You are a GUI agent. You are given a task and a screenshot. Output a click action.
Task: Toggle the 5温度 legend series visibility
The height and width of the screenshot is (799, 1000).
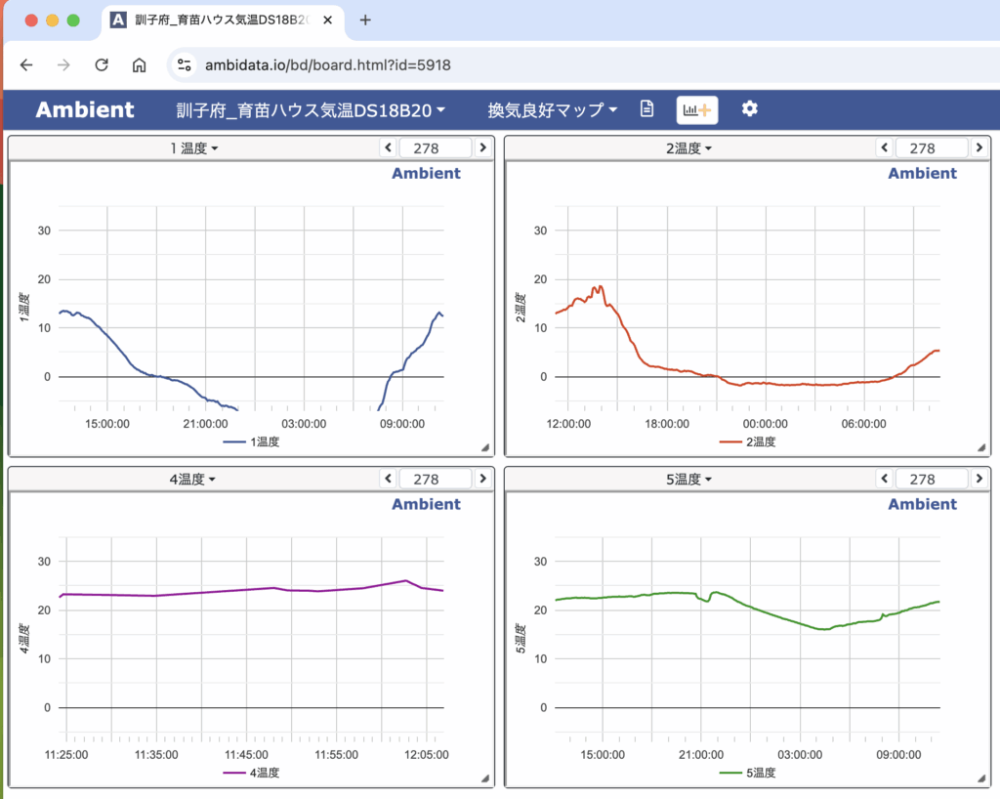pos(747,773)
